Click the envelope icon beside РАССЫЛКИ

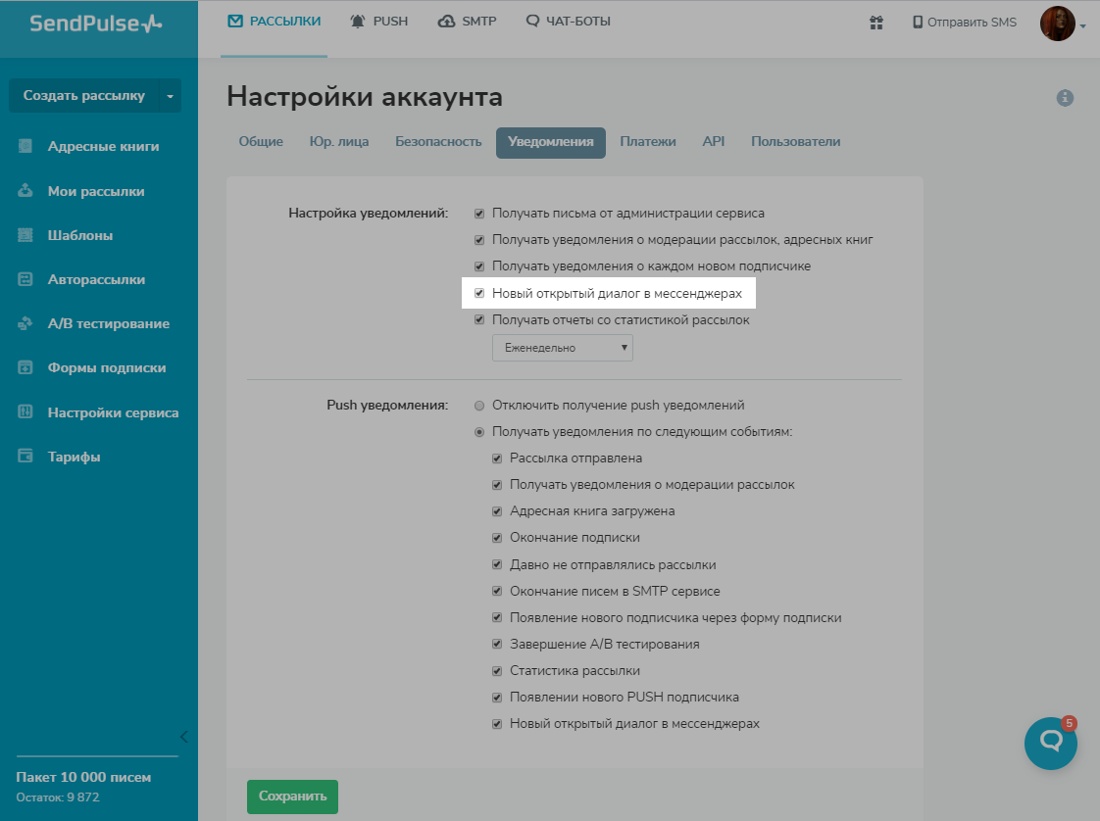[235, 21]
